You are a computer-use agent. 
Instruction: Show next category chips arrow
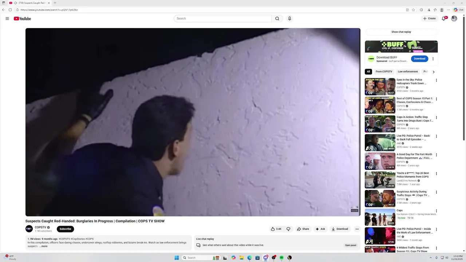(433, 72)
